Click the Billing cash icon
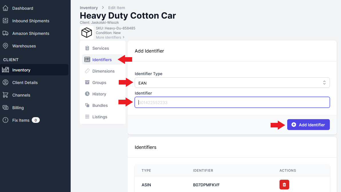 click(x=5, y=108)
